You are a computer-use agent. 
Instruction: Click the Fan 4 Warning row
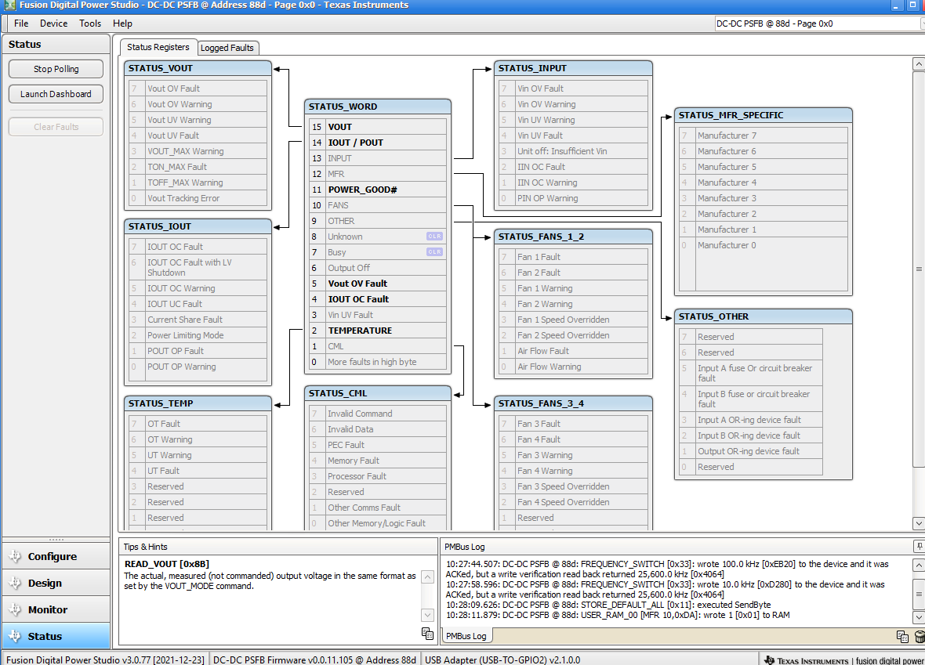click(573, 471)
